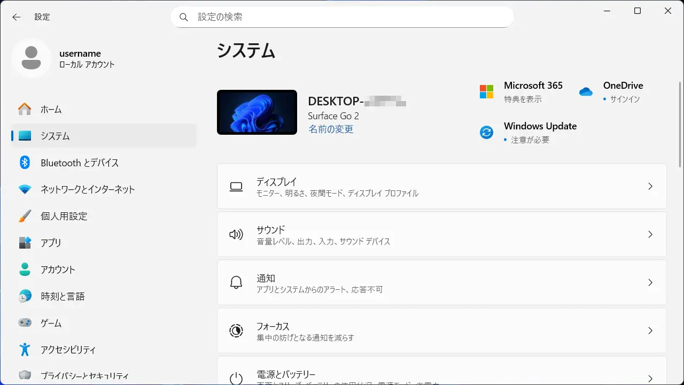Click the Microsoft 365 logo icon

486,91
